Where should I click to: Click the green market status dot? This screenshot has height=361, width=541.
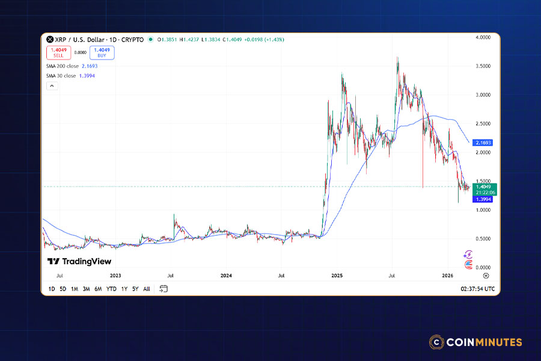(150, 40)
